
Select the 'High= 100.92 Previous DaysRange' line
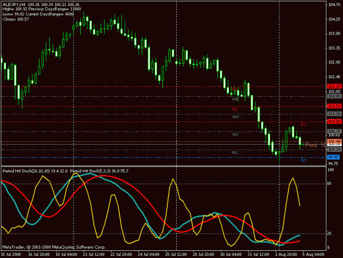[x=42, y=9]
